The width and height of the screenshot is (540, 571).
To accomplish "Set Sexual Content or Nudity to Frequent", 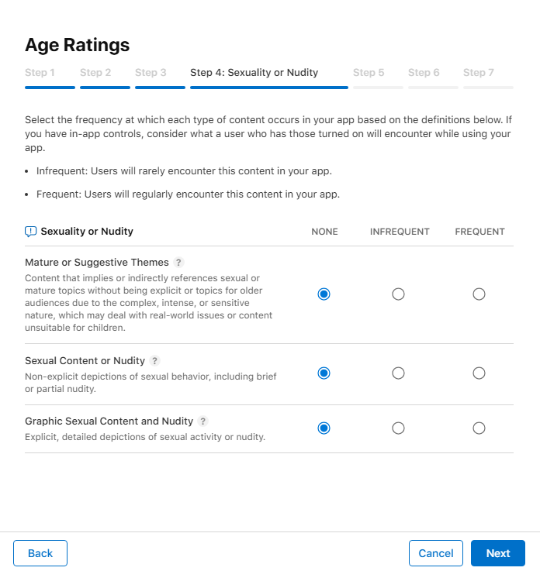I will (479, 373).
